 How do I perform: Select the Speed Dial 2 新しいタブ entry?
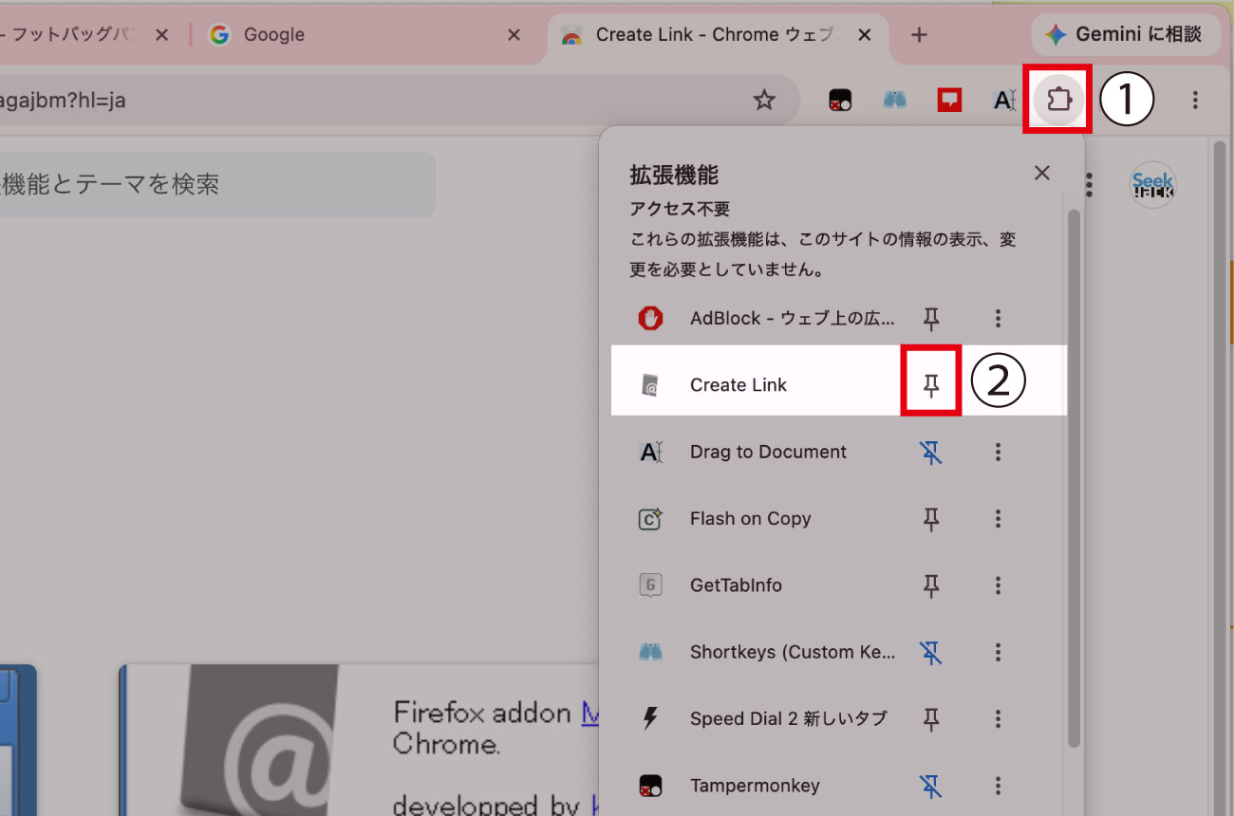tap(788, 718)
